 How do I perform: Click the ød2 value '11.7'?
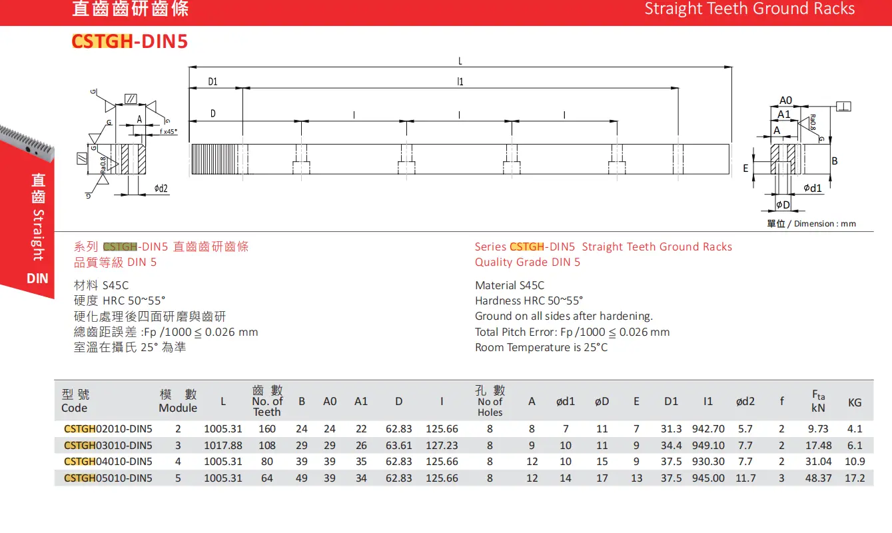[x=745, y=478]
